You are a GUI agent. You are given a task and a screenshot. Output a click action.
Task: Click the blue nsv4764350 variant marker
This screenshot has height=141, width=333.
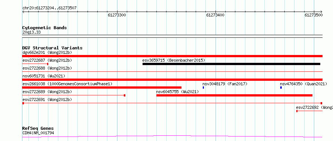[x=281, y=88]
